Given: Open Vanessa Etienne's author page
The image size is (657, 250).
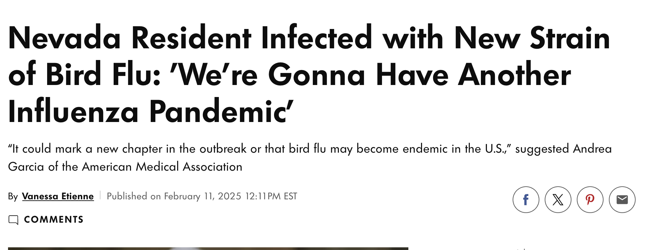Looking at the screenshot, I should [58, 196].
